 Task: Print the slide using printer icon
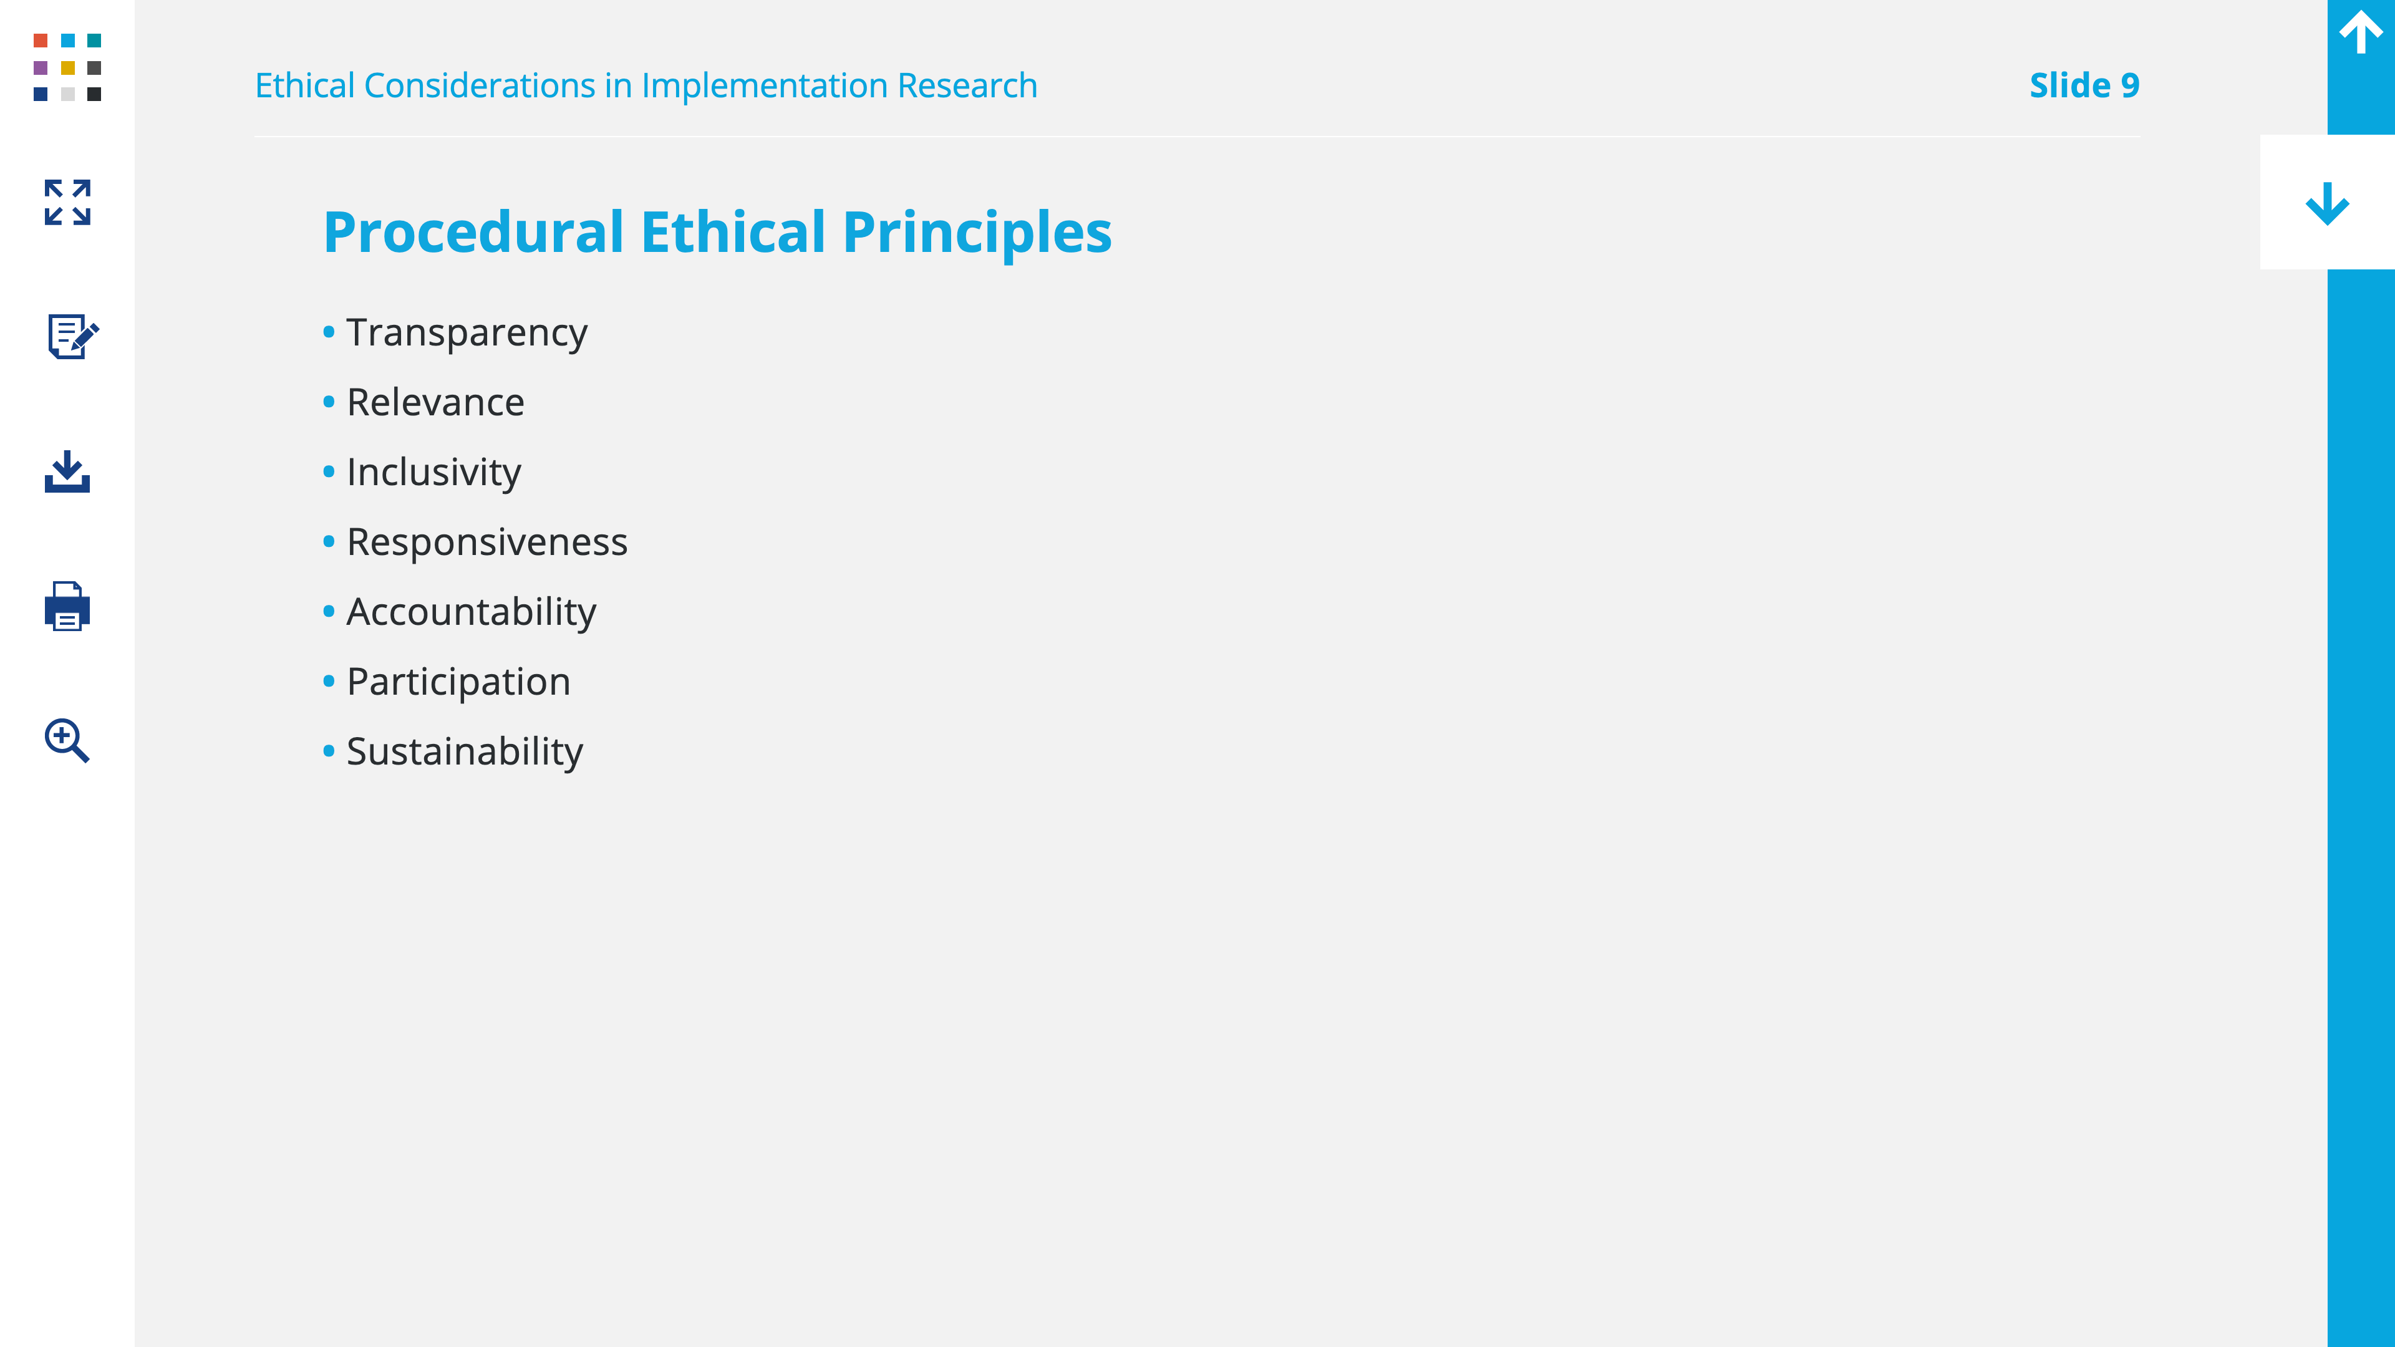coord(67,606)
